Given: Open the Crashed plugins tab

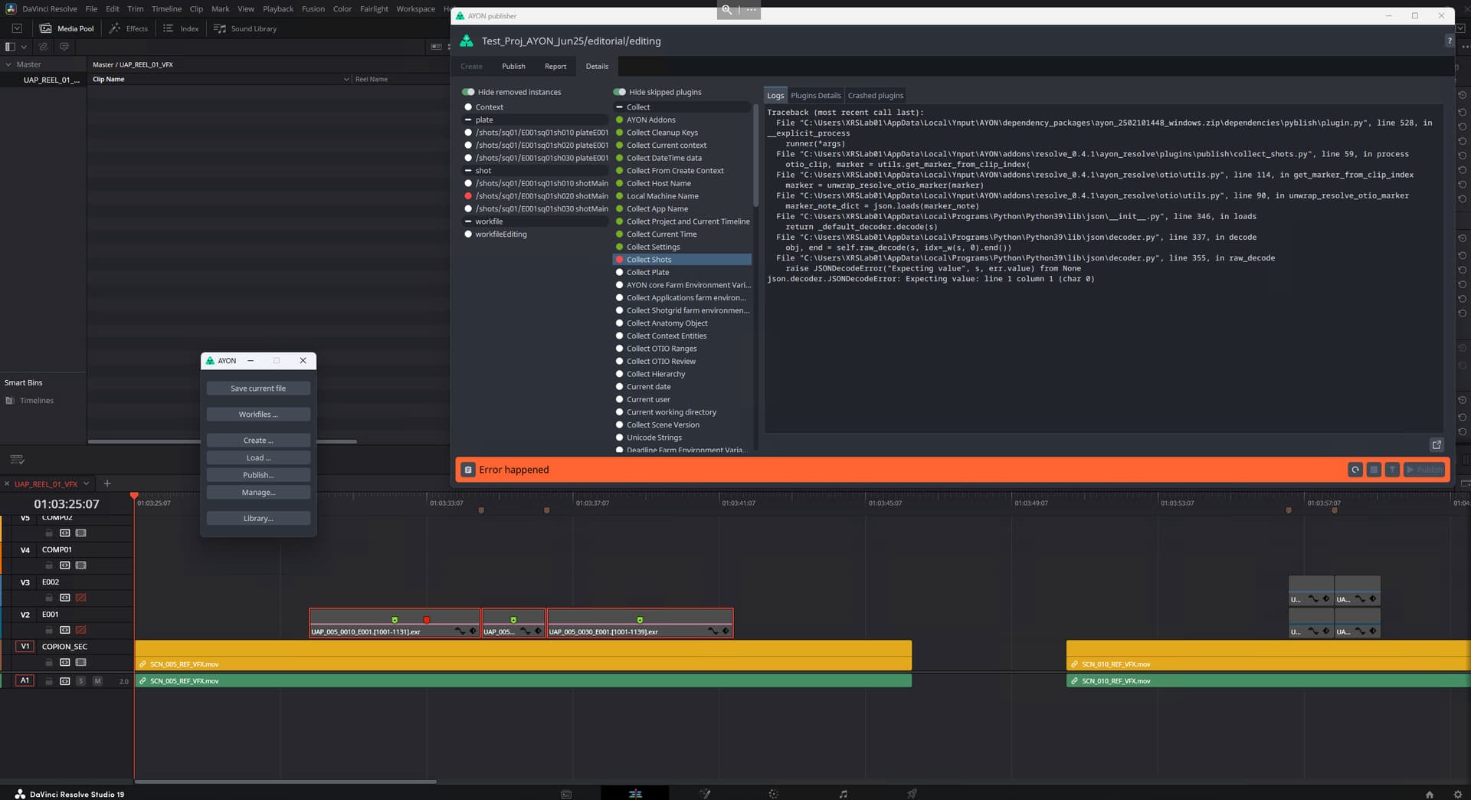Looking at the screenshot, I should click(x=875, y=96).
